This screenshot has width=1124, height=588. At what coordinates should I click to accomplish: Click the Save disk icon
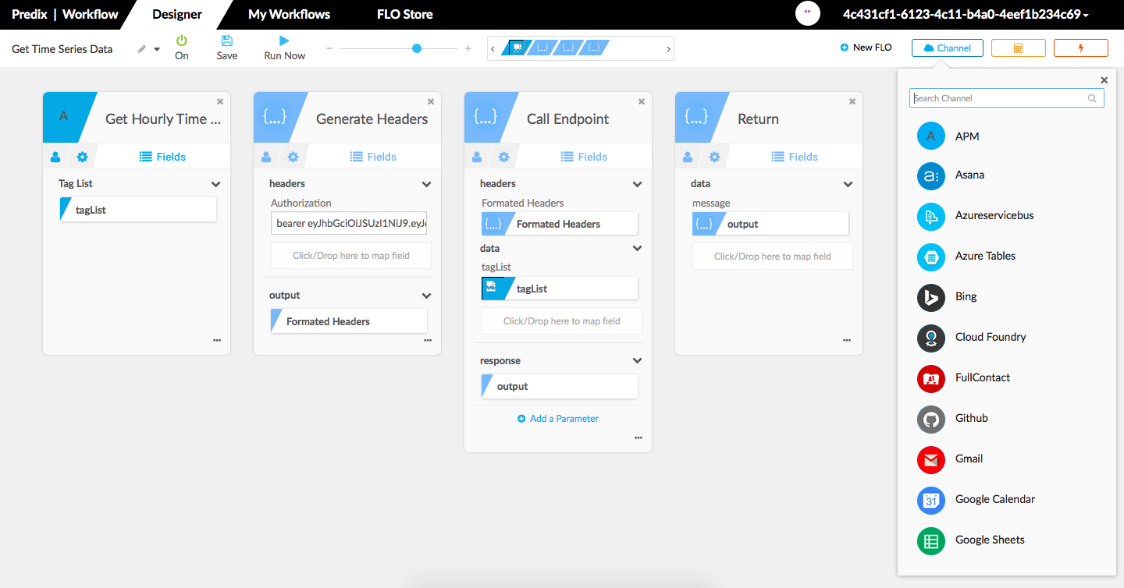point(227,41)
